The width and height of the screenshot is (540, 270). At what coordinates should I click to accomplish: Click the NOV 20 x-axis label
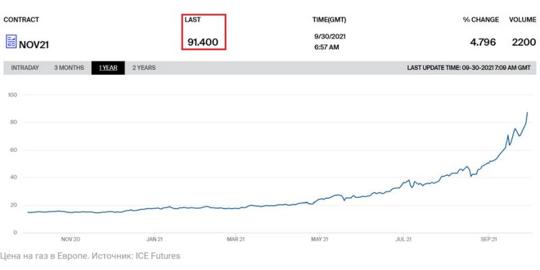pos(71,239)
